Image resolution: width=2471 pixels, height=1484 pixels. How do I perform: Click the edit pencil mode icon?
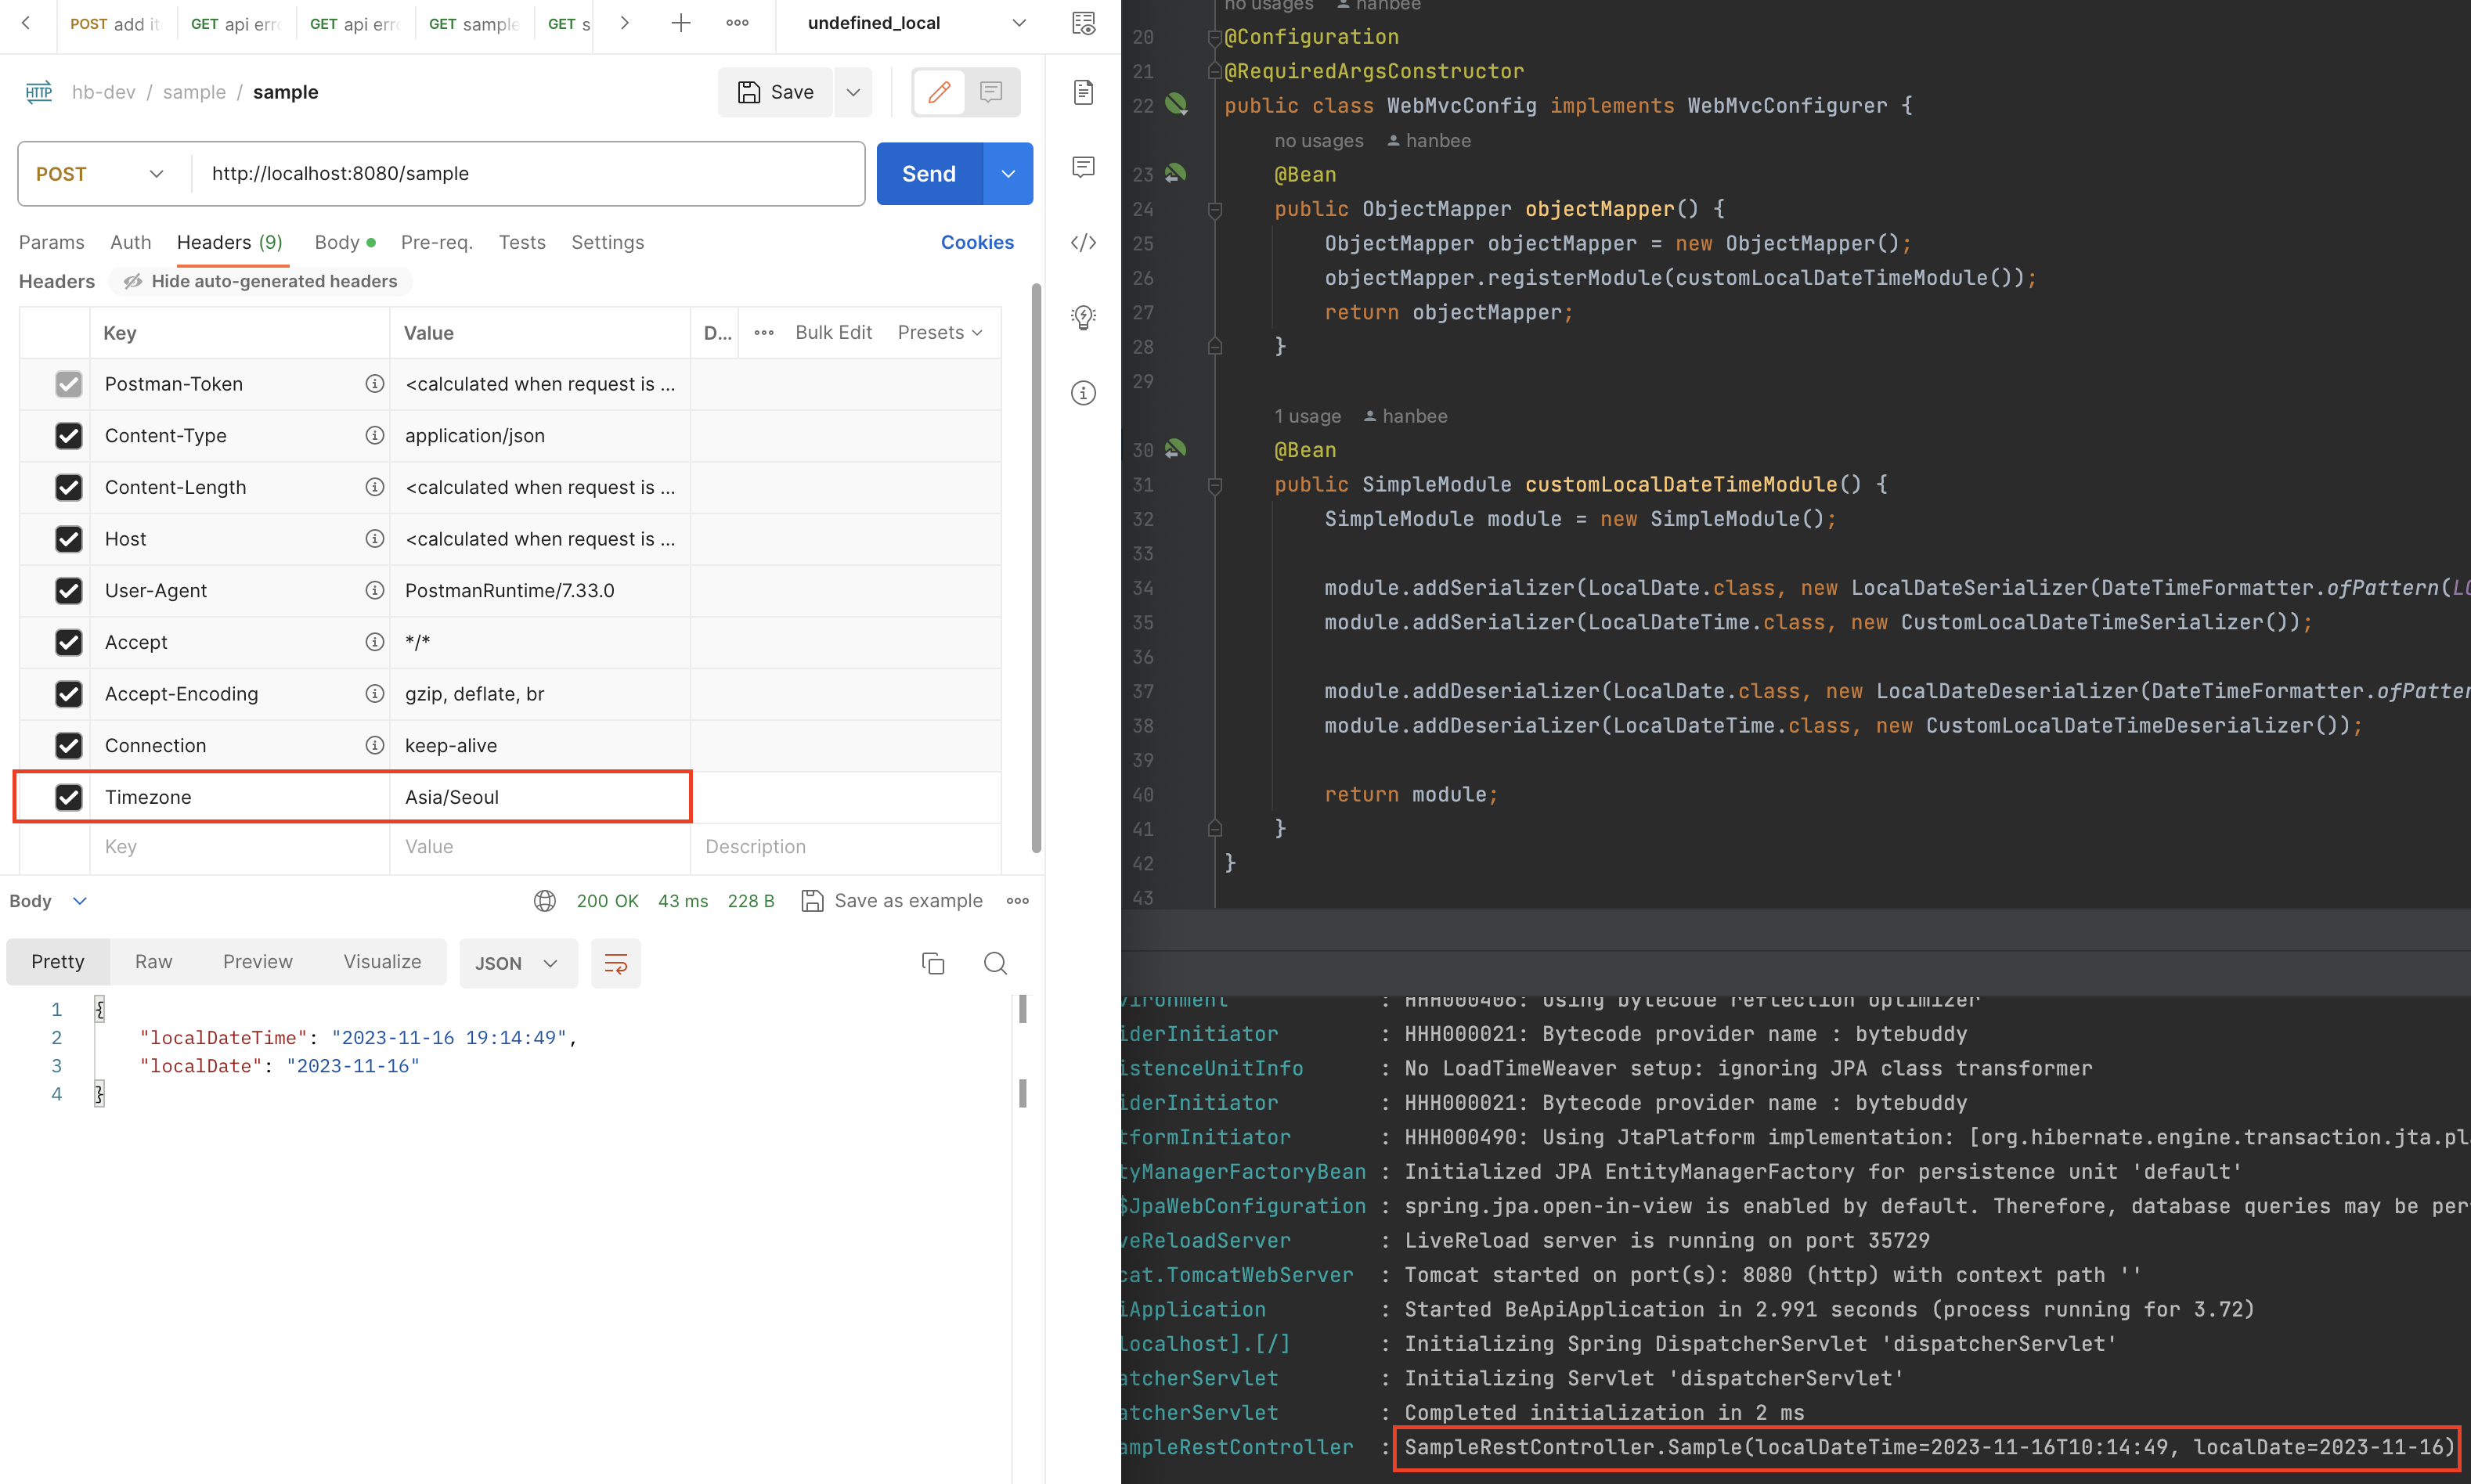coord(939,92)
